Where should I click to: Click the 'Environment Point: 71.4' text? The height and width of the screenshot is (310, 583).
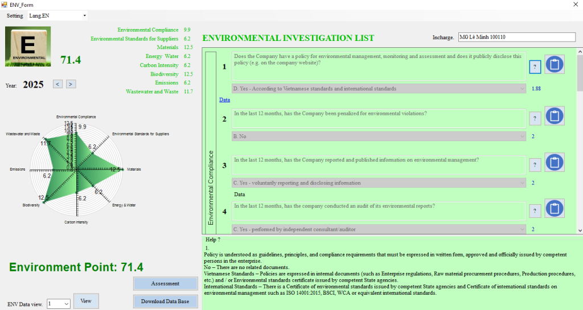[76, 267]
